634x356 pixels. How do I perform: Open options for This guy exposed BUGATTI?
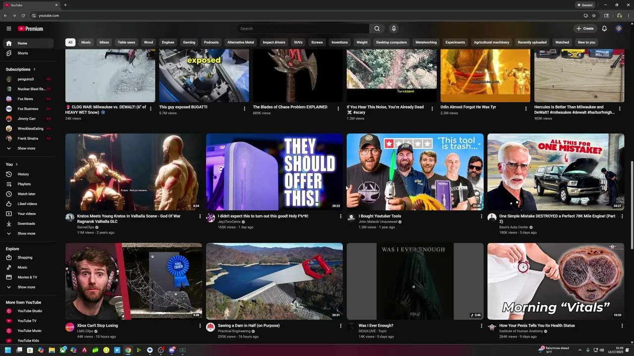(x=244, y=108)
